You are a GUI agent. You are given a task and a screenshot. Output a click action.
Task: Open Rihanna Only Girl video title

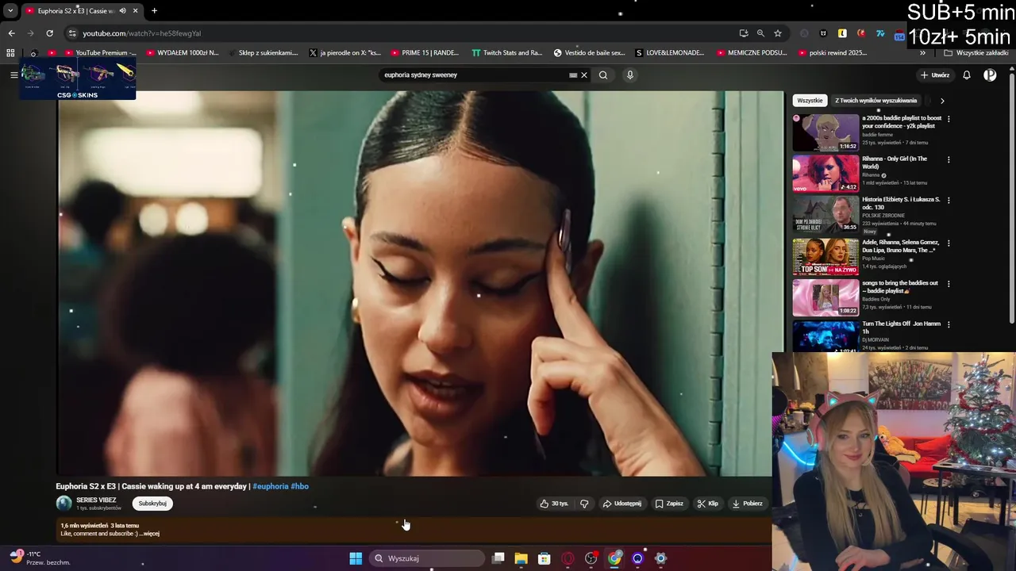[x=895, y=163]
